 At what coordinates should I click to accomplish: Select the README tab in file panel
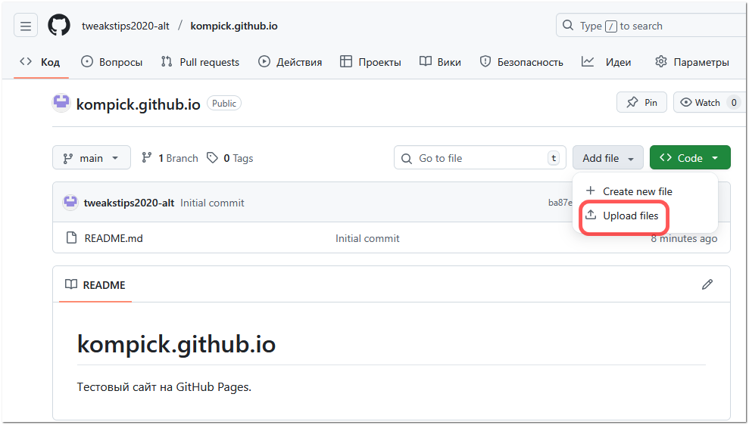point(95,285)
